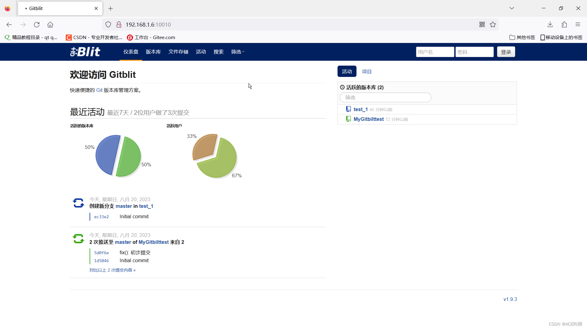Open a new tab with plus icon
Viewport: 587px width, 329px height.
click(111, 9)
